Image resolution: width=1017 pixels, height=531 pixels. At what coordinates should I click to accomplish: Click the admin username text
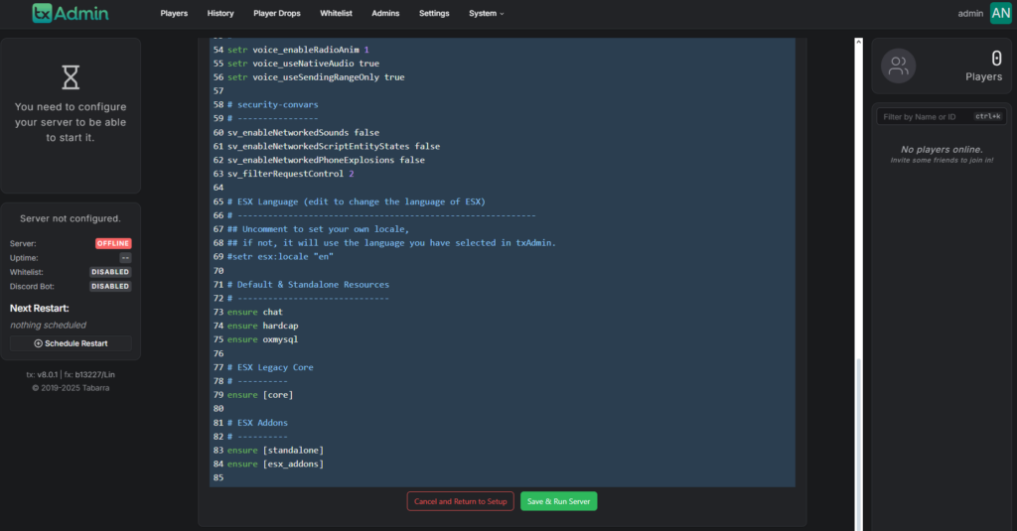click(x=970, y=13)
